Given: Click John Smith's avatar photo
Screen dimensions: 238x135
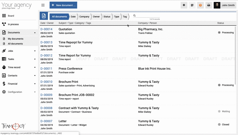Looking at the screenshot, I should tap(217, 5).
